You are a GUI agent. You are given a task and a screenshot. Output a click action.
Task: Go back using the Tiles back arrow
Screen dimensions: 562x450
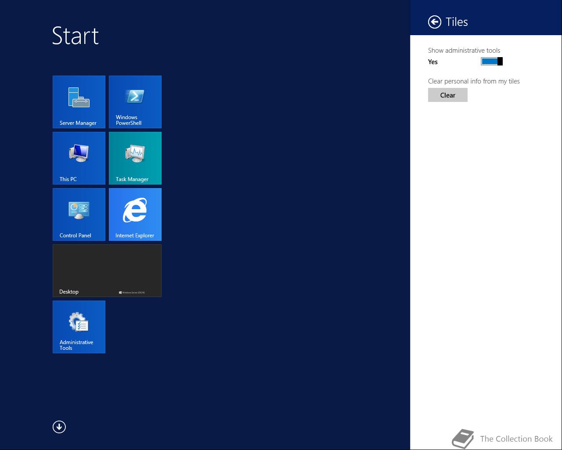coord(435,22)
